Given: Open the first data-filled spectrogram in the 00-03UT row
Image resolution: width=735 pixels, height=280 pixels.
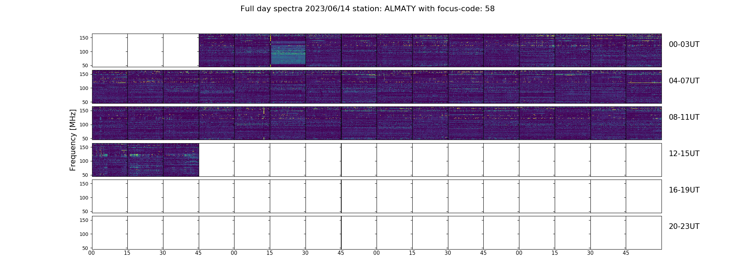Looking at the screenshot, I should [x=217, y=50].
